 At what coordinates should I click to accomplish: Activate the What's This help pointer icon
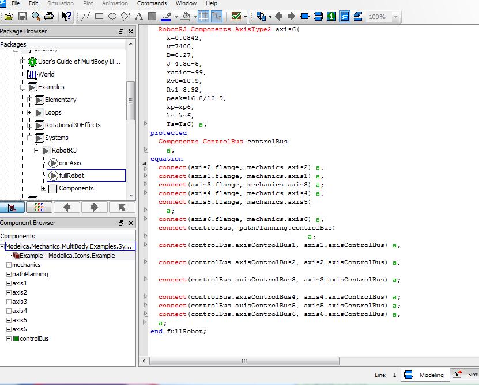click(x=66, y=16)
